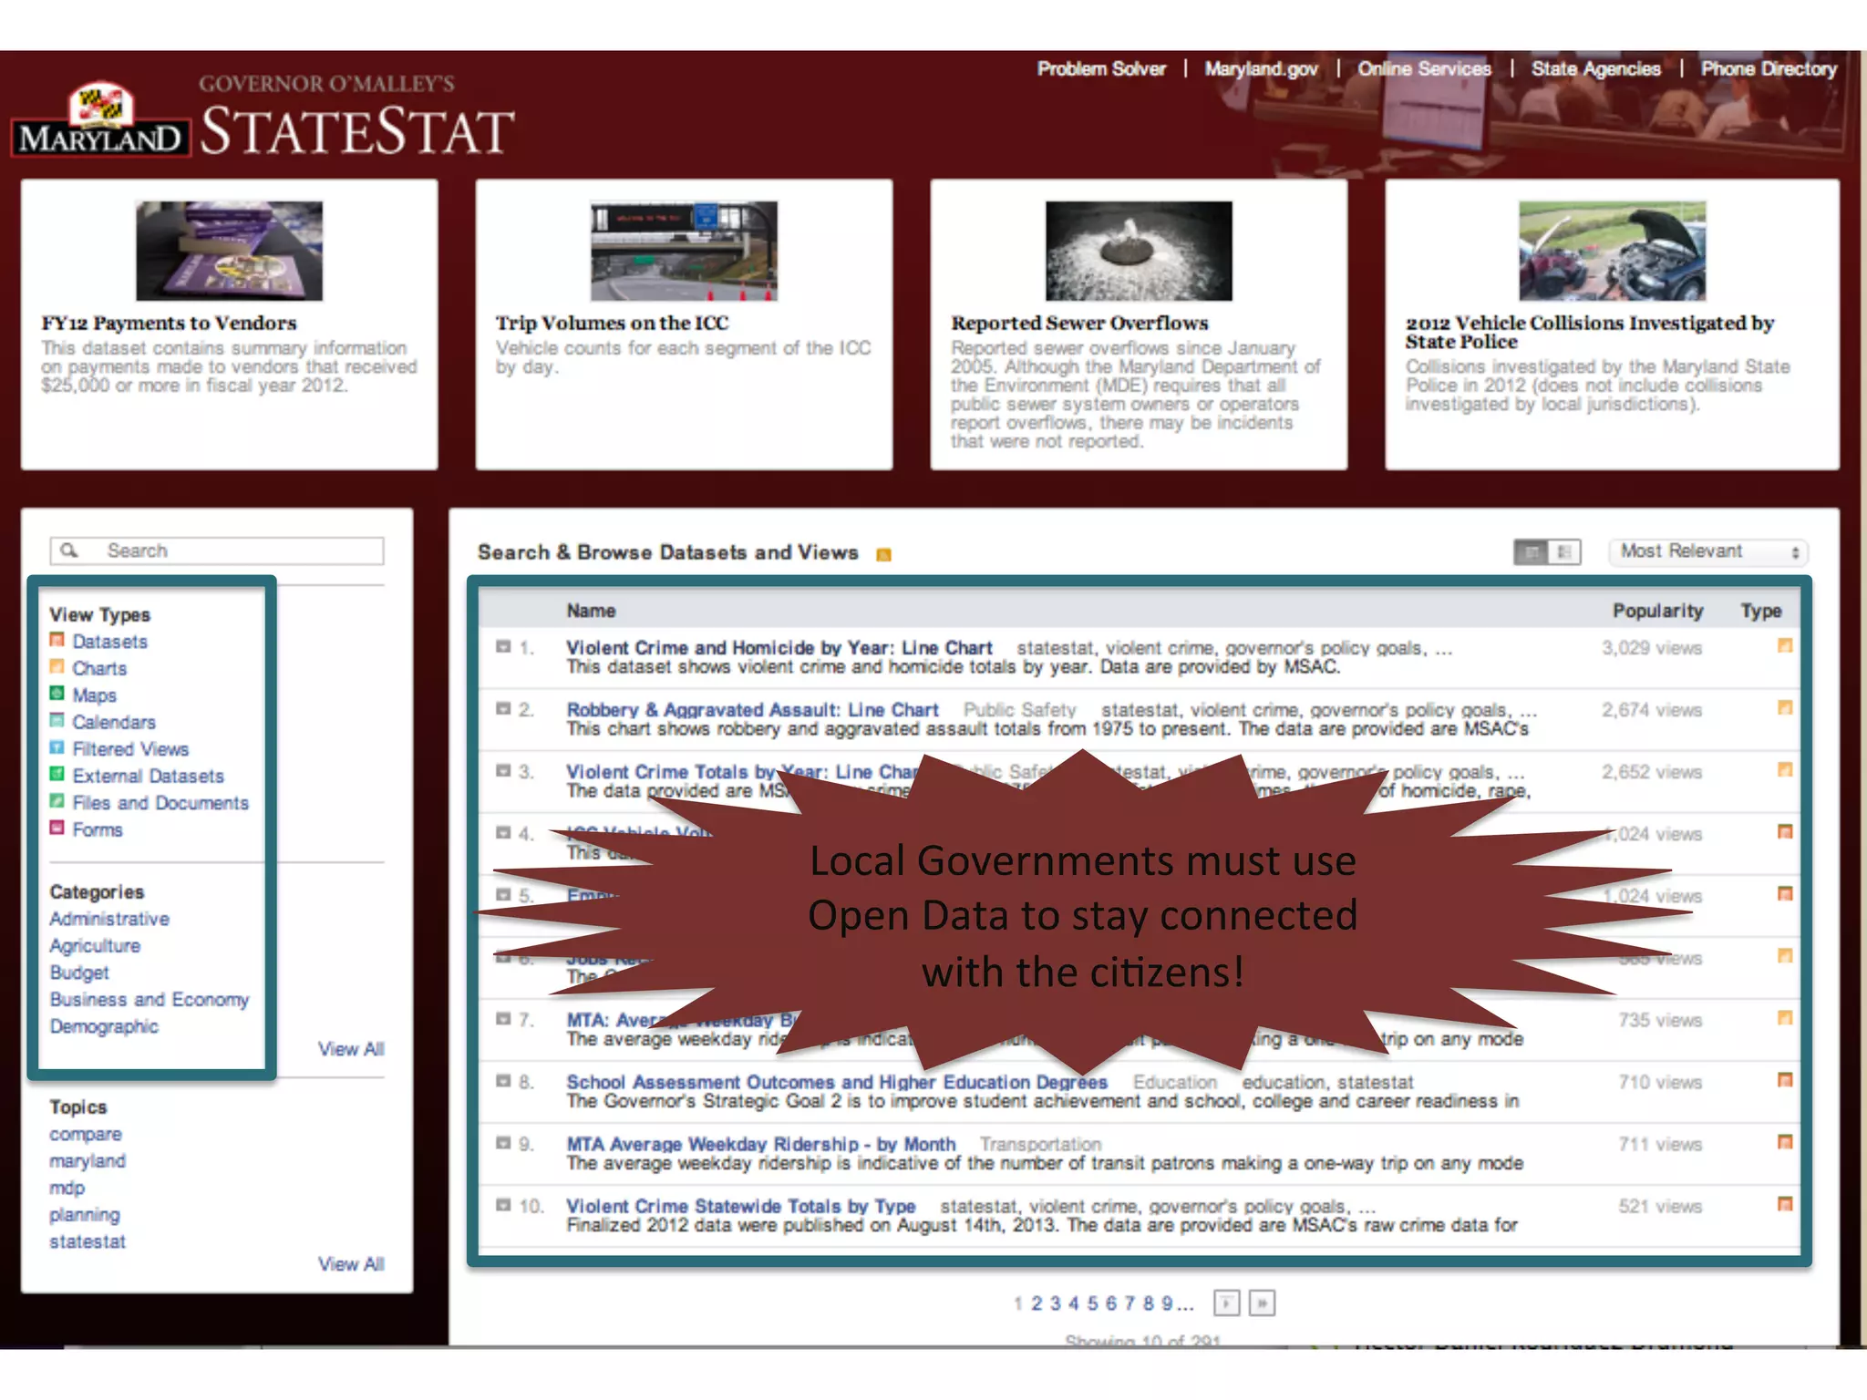
Task: Go to results page 2
Action: [1037, 1303]
